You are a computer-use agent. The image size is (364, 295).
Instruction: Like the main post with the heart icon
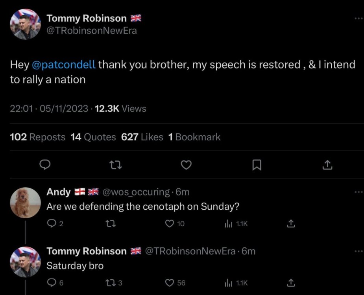(186, 166)
